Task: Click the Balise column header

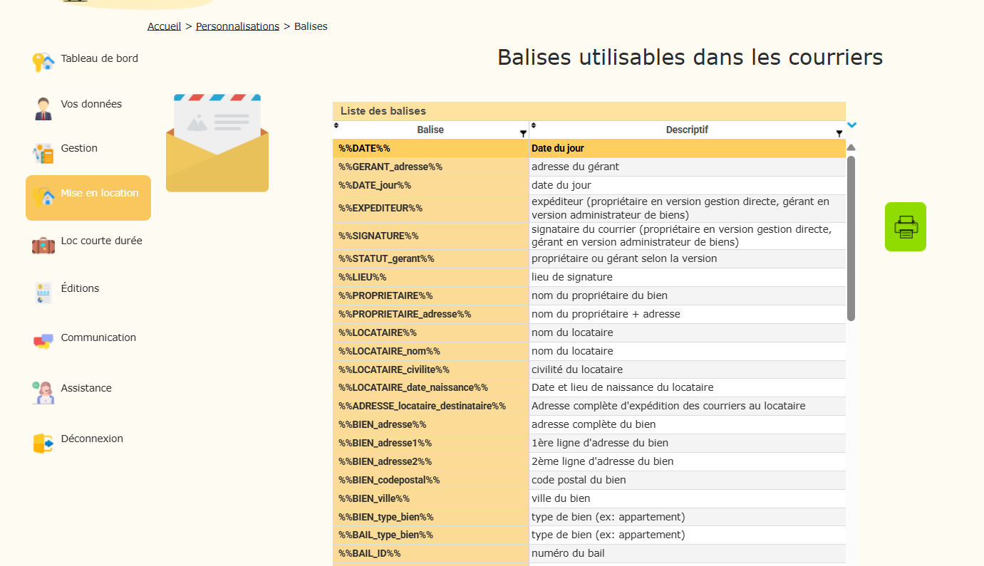Action: tap(430, 130)
